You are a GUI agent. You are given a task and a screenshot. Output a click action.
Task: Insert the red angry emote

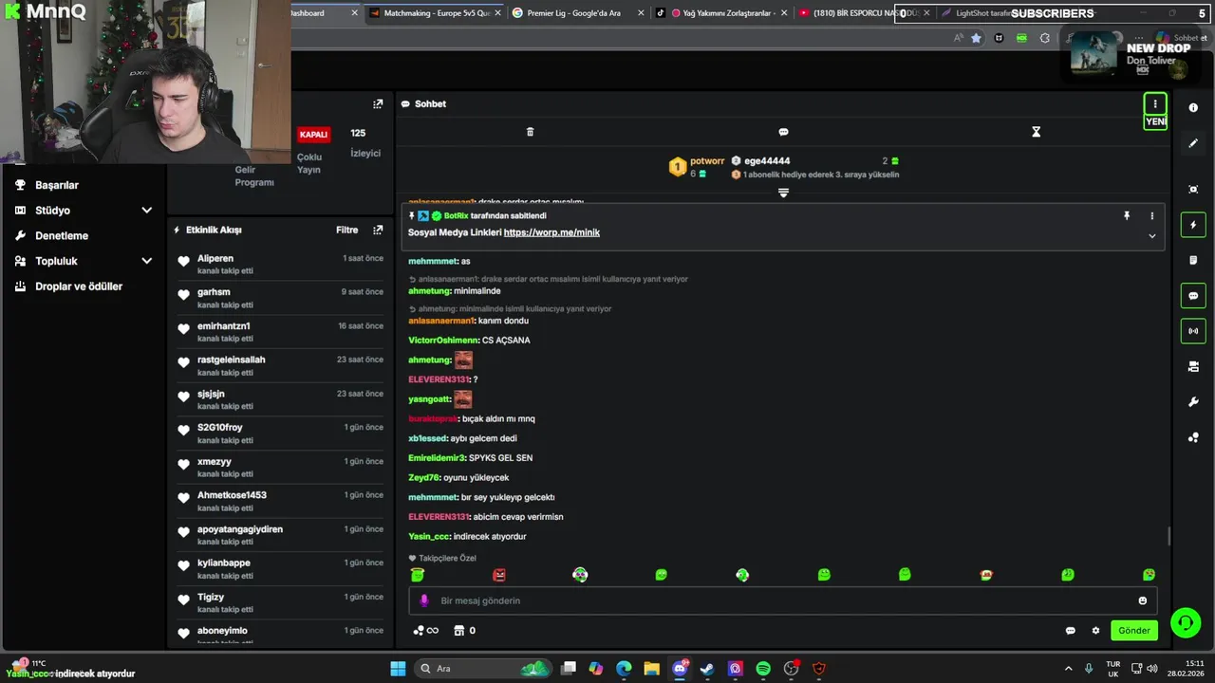[499, 575]
